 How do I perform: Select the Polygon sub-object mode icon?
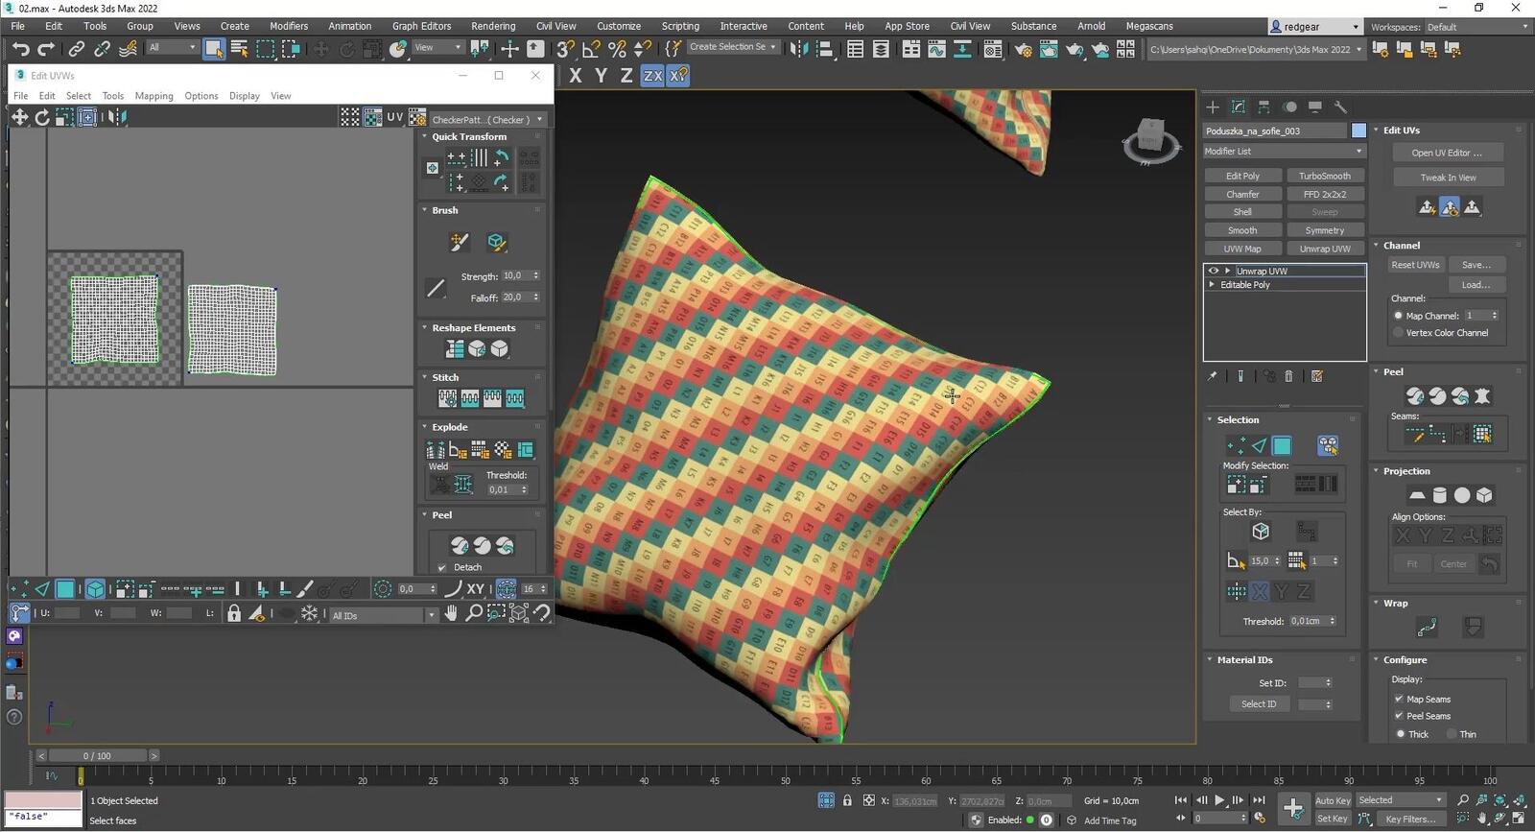pyautogui.click(x=1282, y=445)
